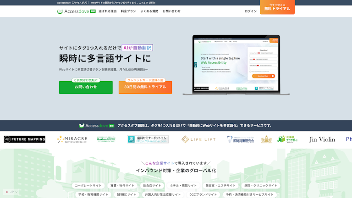This screenshot has width=352, height=198.
Task: Click the Accessdove logo in header
Action: [x=77, y=11]
